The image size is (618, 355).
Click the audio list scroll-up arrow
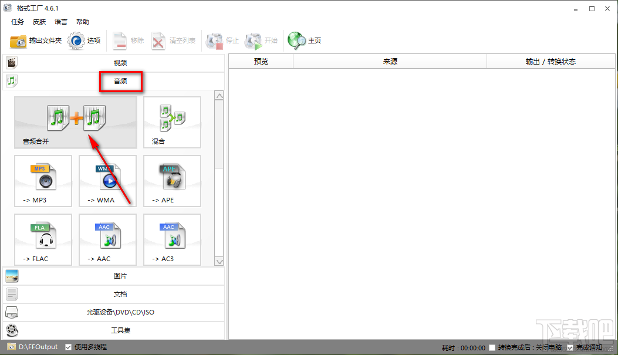(219, 96)
